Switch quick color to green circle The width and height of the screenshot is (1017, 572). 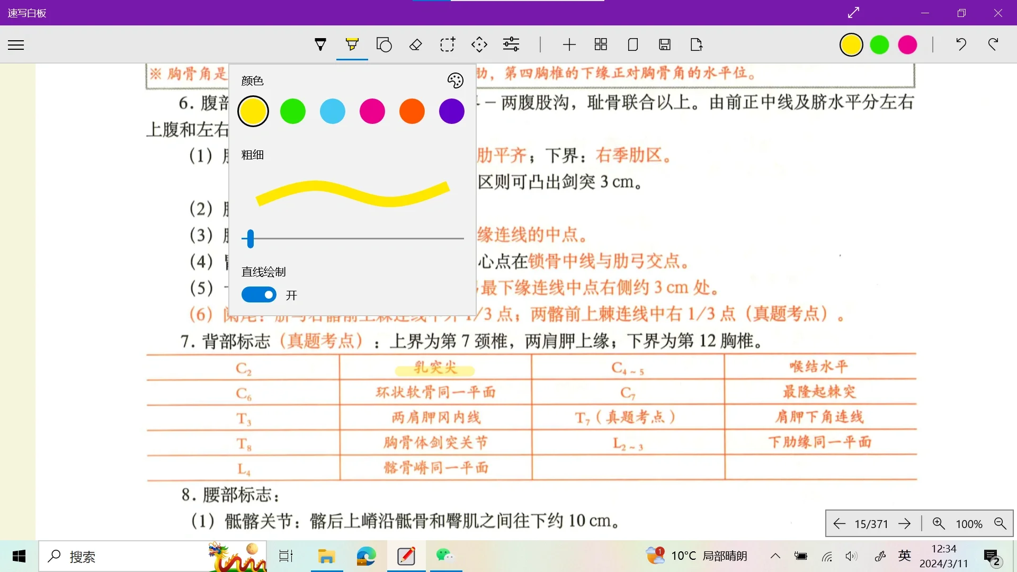(x=879, y=44)
